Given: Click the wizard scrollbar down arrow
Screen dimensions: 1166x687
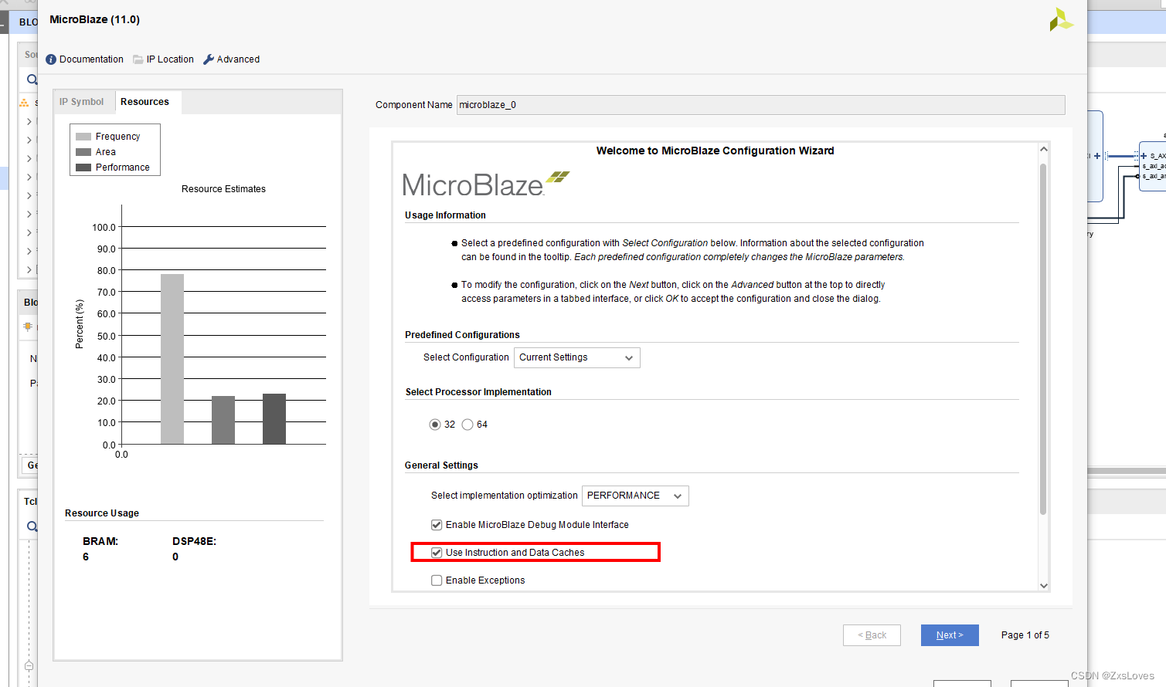Looking at the screenshot, I should click(1043, 586).
